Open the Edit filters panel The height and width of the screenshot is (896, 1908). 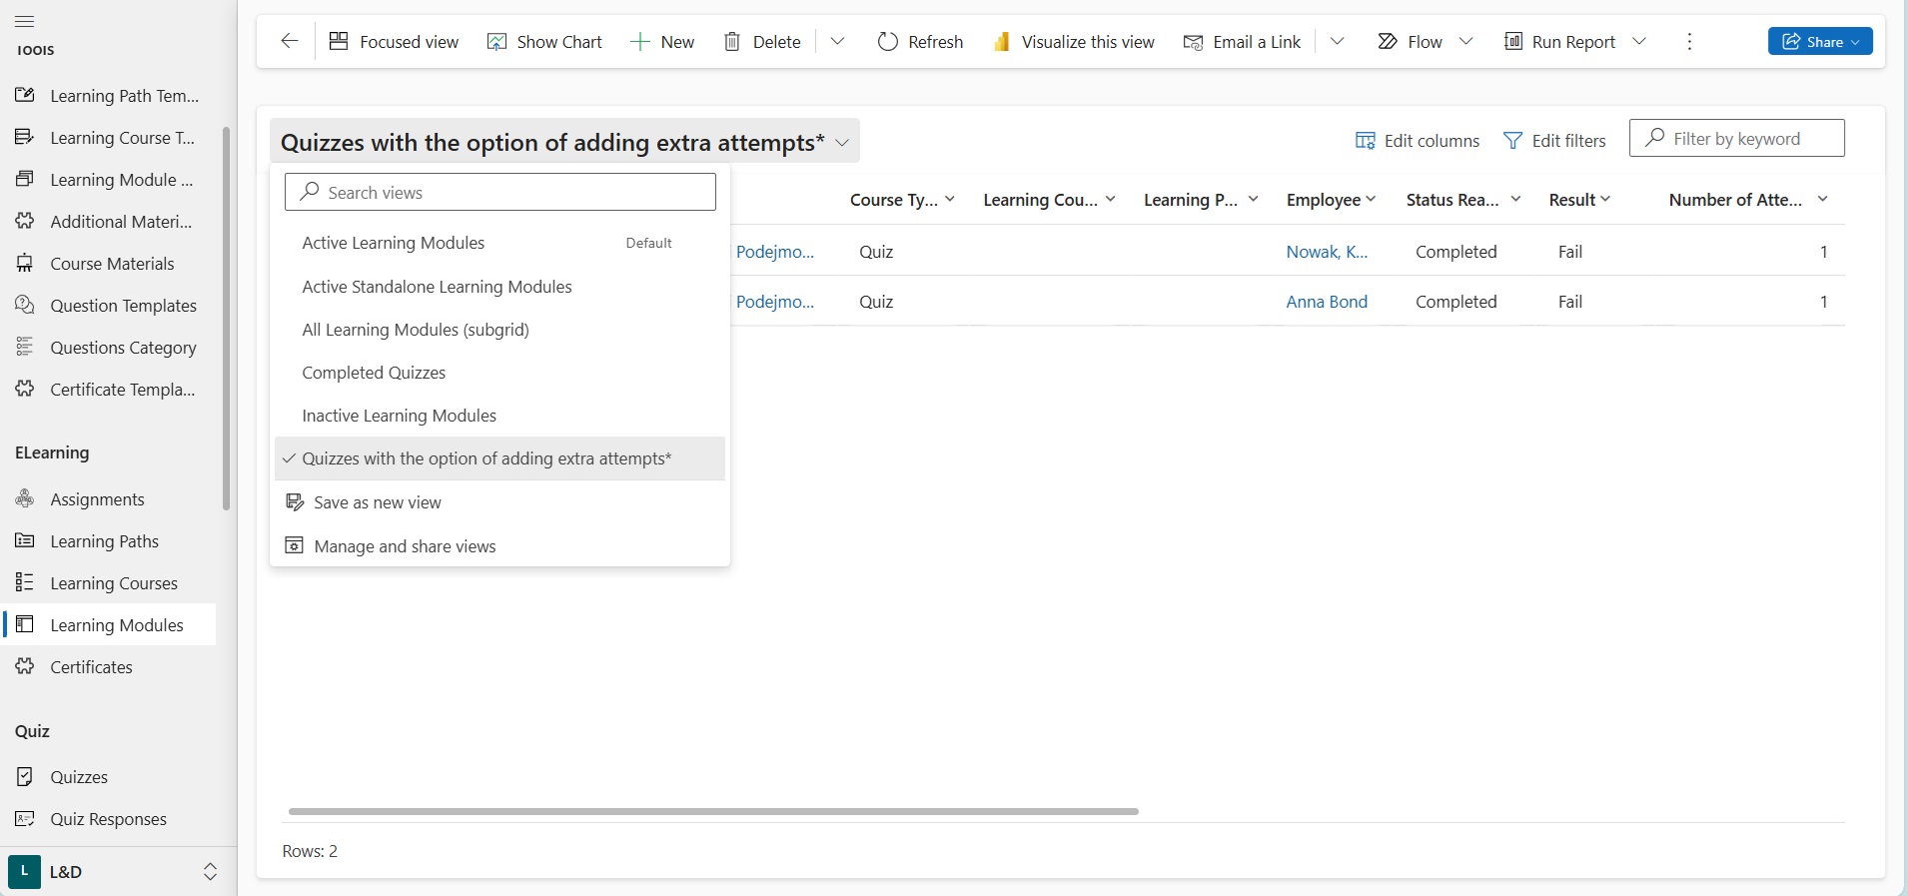[1555, 141]
